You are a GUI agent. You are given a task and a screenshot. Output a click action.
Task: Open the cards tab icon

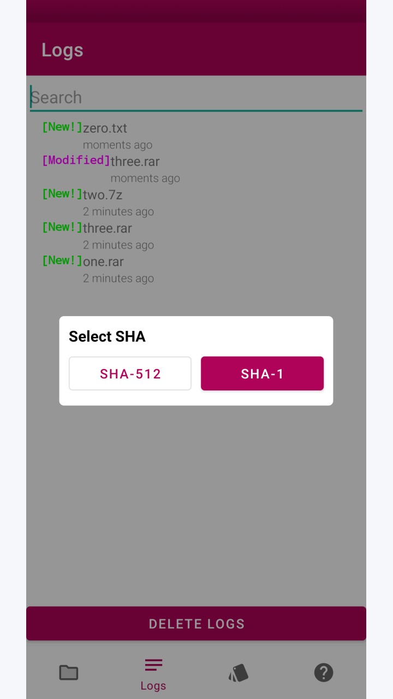239,672
